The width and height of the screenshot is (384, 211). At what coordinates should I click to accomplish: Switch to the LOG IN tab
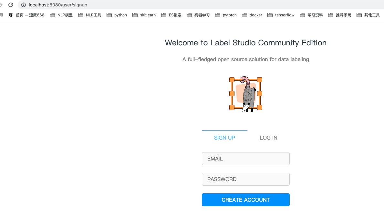click(x=268, y=138)
